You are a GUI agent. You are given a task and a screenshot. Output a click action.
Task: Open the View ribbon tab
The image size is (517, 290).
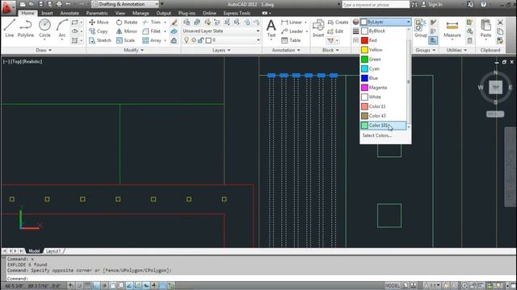120,13
